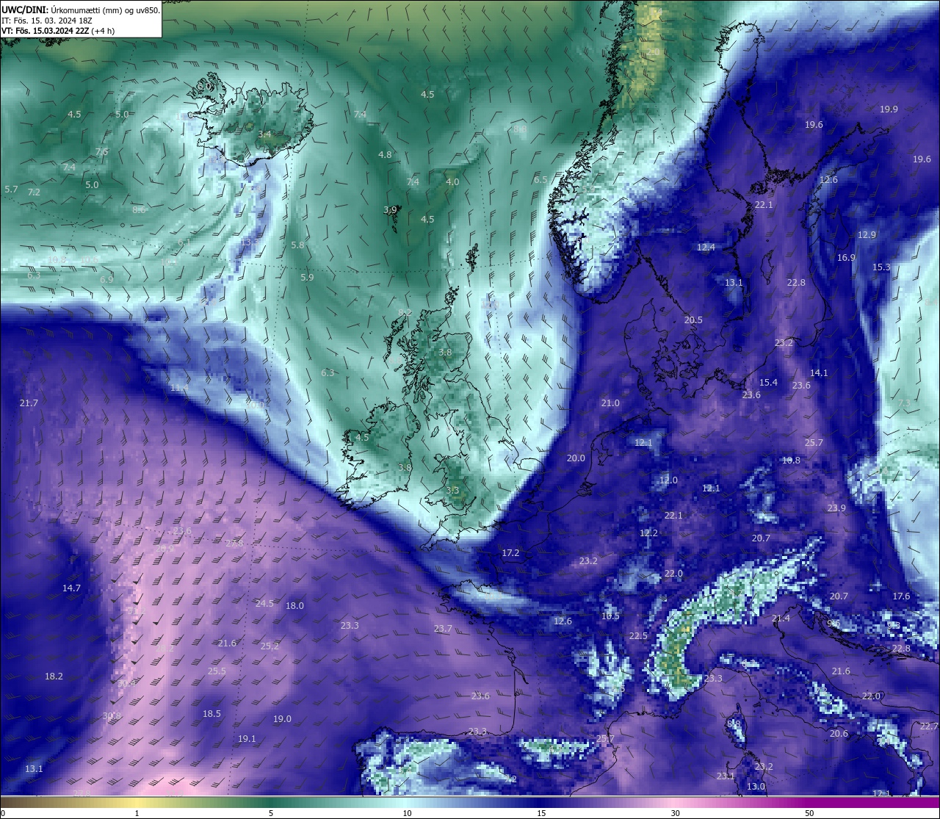Click the 21.0 value in the North Sea

click(610, 403)
